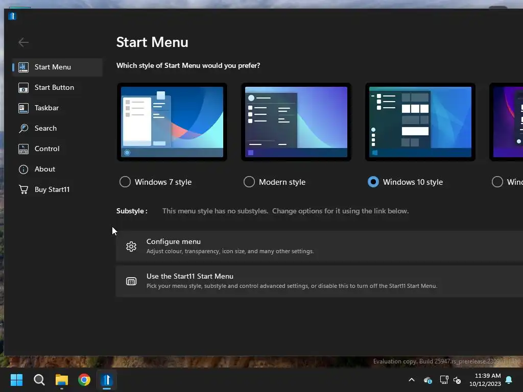Click Use the Start11 Start Menu option
Screen dimensions: 523x392
(x=319, y=281)
